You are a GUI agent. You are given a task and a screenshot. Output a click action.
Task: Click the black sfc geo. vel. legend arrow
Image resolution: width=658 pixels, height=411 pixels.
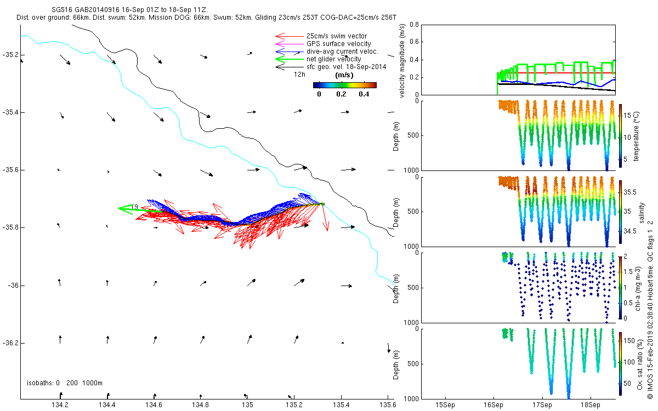point(289,66)
